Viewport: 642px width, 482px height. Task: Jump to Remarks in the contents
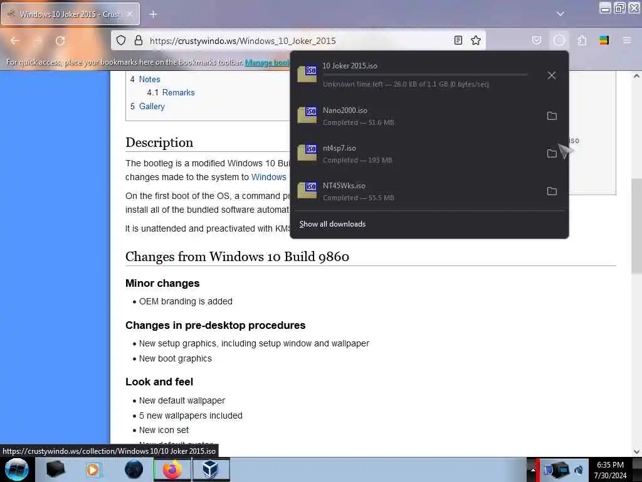(179, 93)
